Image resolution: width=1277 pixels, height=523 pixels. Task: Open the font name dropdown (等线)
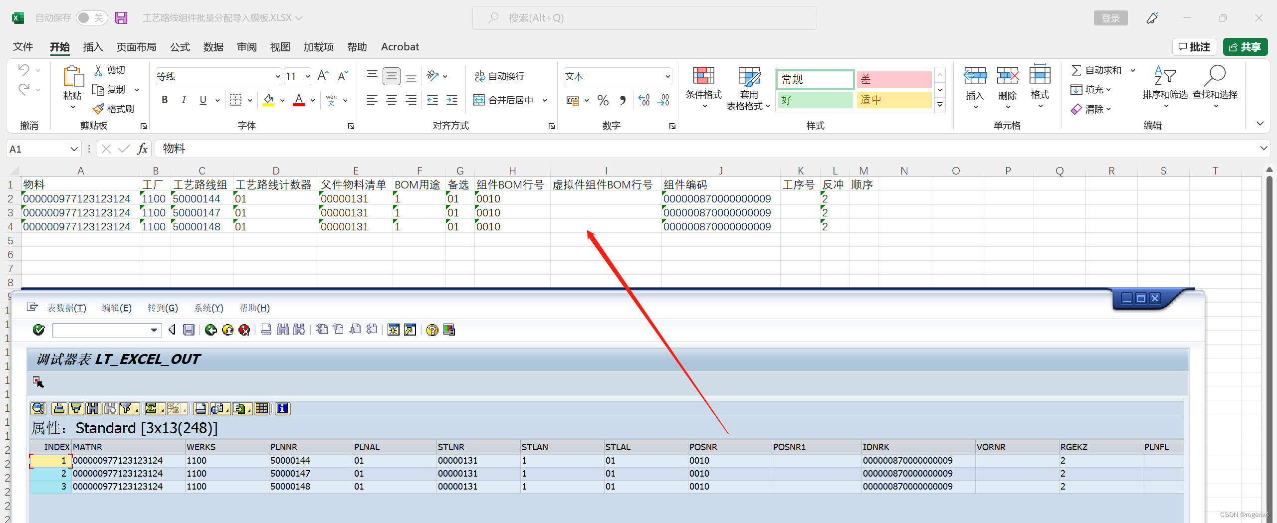[277, 76]
